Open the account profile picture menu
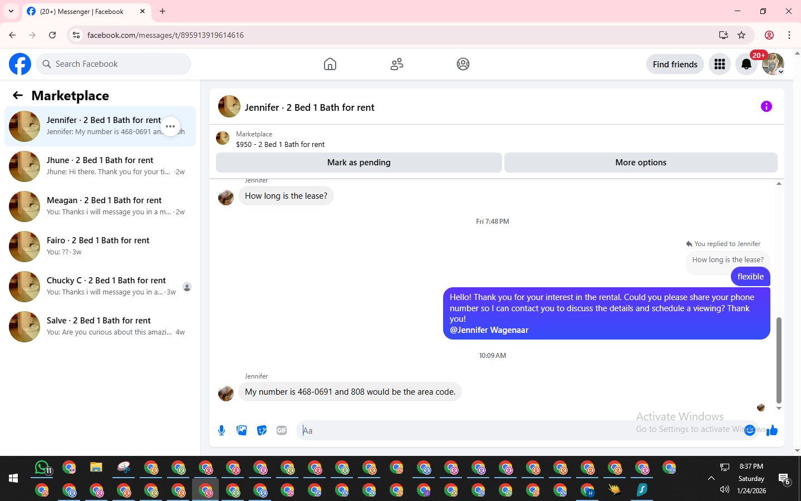The width and height of the screenshot is (801, 501). [x=773, y=64]
